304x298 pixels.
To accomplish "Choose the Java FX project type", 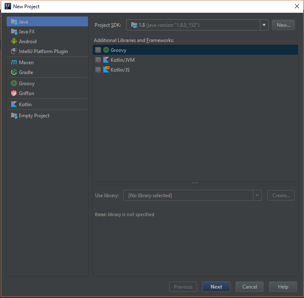I will coord(47,31).
